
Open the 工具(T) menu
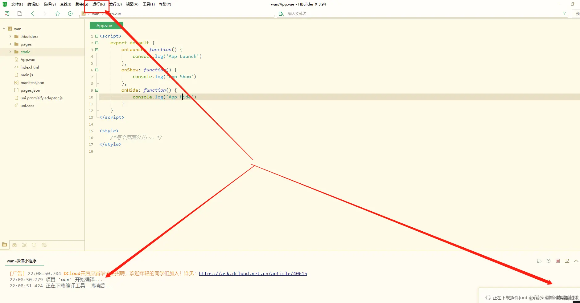(x=149, y=4)
